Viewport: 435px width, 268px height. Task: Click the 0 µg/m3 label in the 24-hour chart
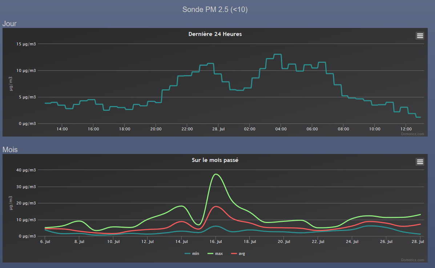click(27, 123)
